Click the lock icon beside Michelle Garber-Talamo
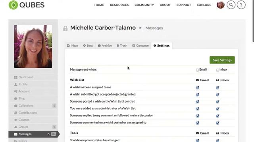Image resolution: width=254 pixels, height=142 pixels. [65, 28]
